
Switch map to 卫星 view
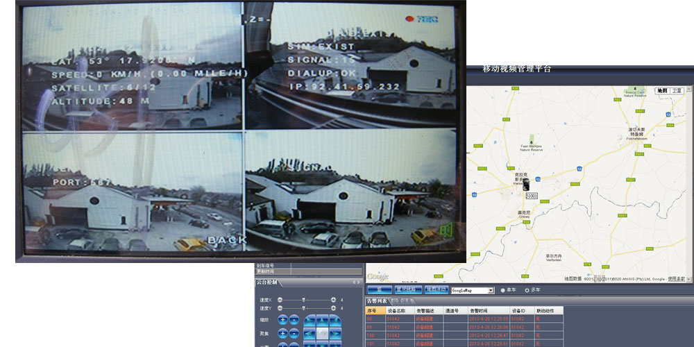tap(676, 91)
